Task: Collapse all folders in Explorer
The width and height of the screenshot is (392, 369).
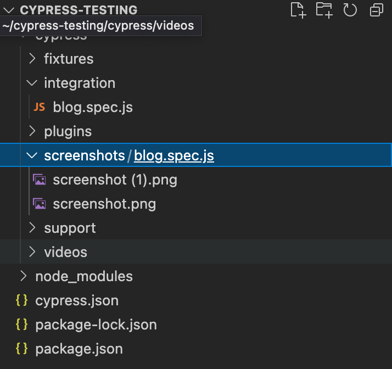Action: [376, 10]
